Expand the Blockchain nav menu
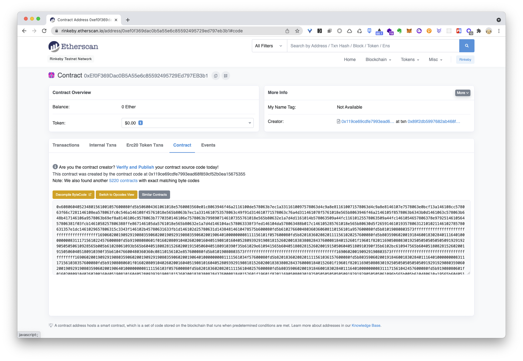 pos(378,59)
